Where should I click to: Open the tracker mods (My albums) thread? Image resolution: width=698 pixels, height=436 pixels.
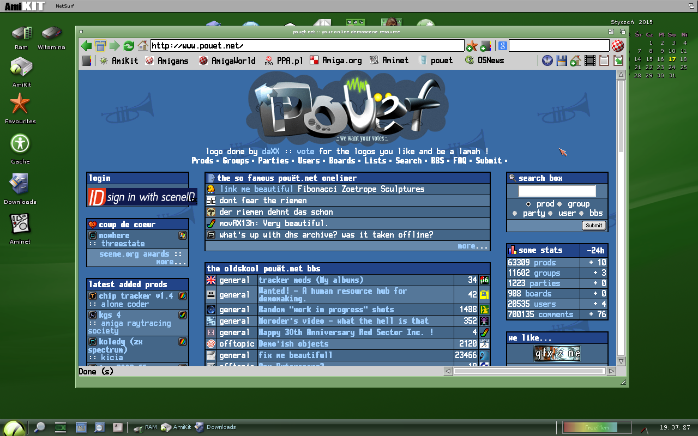[311, 280]
